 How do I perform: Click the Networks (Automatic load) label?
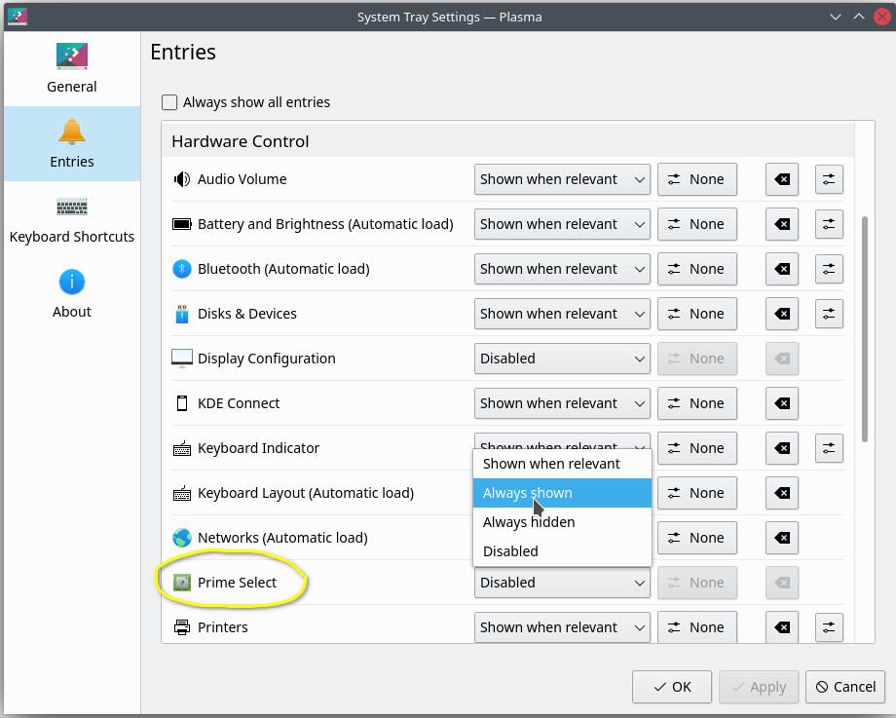282,538
